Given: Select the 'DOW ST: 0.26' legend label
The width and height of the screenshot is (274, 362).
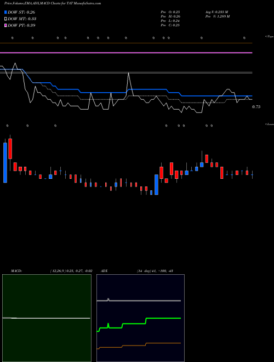Looking at the screenshot, I should (x=21, y=12).
